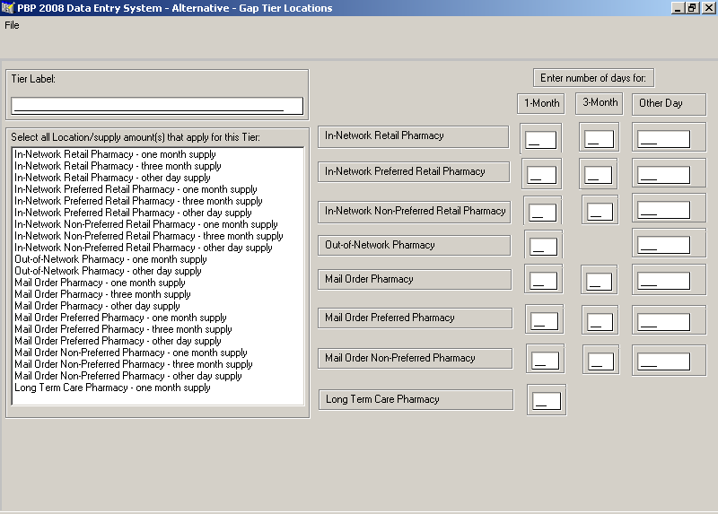Restore down the application window
The image size is (718, 514).
692,8
